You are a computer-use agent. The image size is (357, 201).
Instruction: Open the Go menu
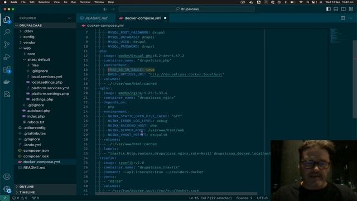click(66, 2)
